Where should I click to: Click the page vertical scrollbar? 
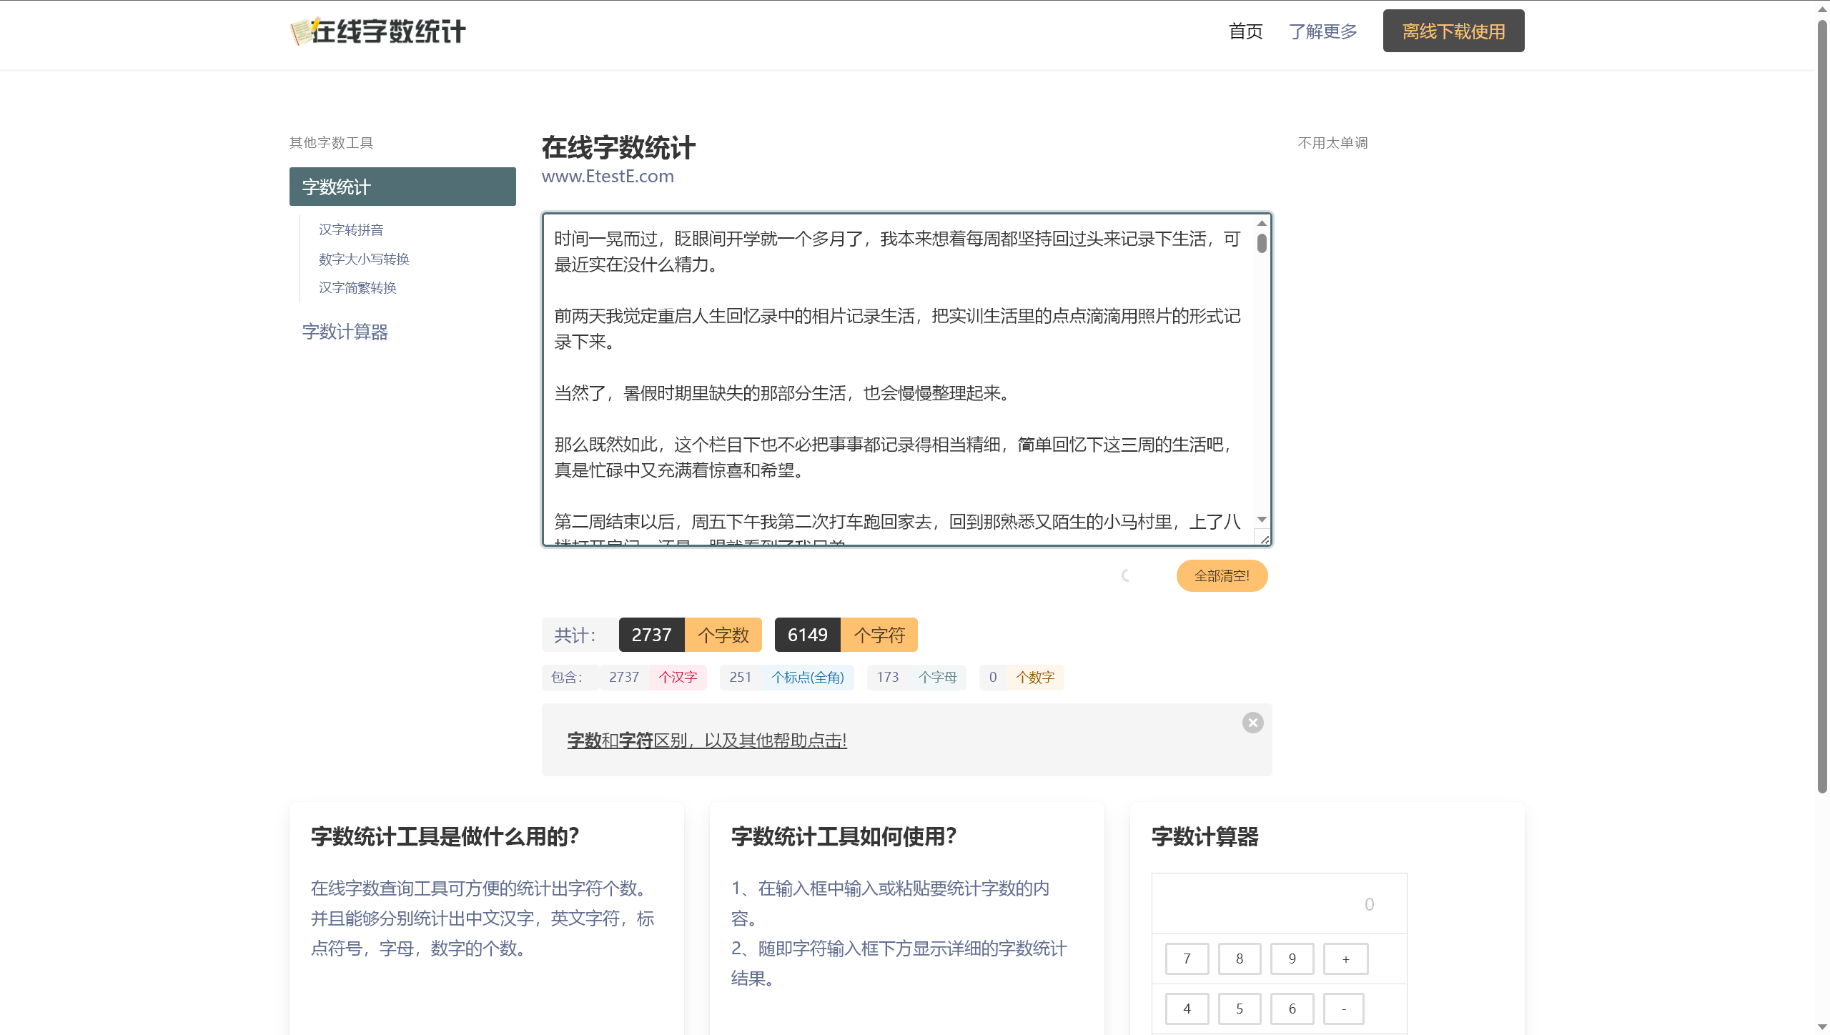coord(1822,407)
